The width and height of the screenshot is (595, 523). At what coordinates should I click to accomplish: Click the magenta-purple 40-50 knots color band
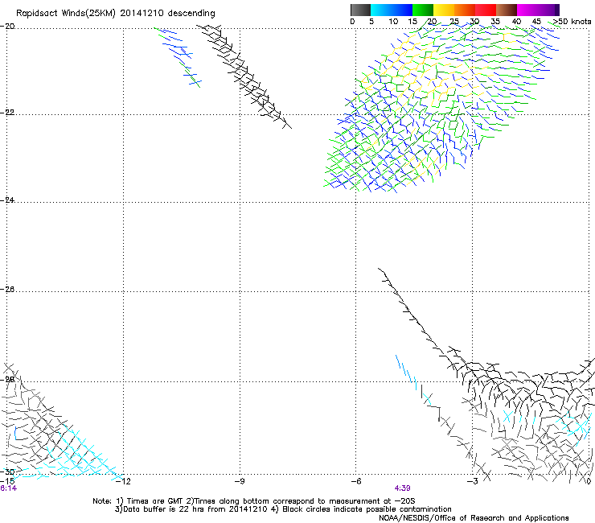(538, 10)
